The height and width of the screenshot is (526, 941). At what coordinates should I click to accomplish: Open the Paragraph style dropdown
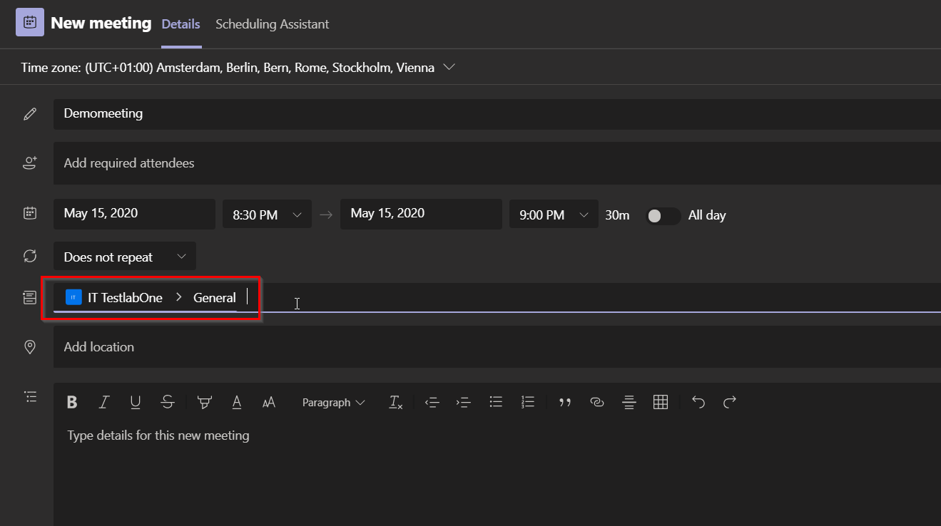tap(333, 403)
